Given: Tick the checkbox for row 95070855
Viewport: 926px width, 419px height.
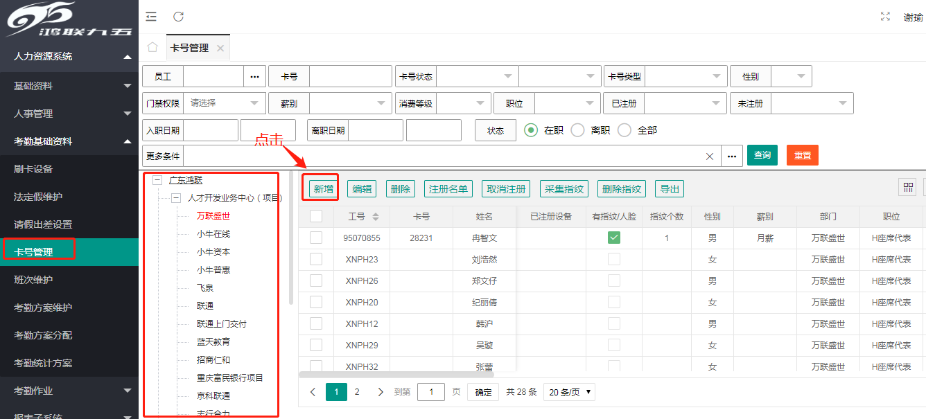Looking at the screenshot, I should point(316,238).
